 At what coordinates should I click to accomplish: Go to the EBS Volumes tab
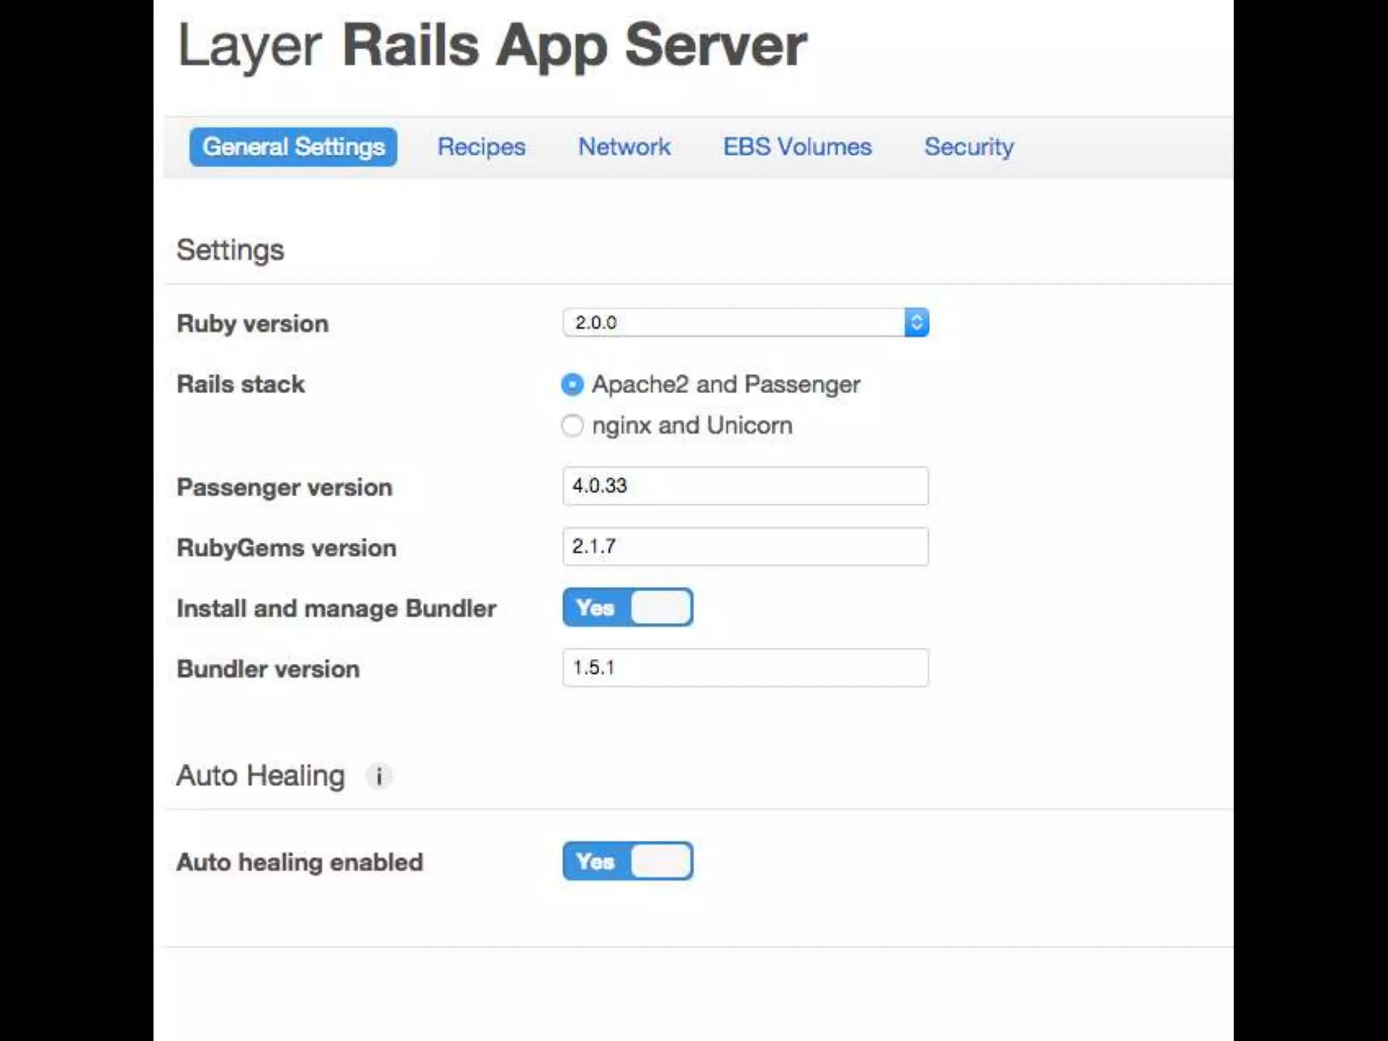(x=797, y=147)
